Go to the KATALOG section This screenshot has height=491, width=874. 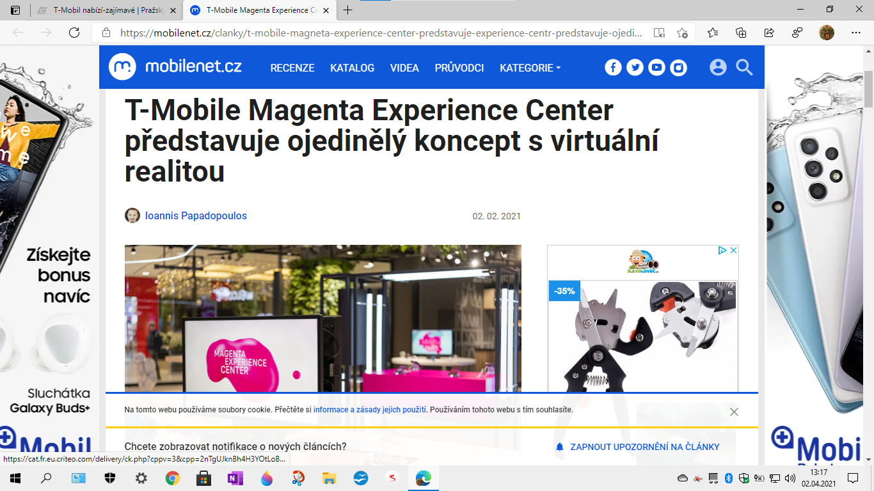click(x=352, y=68)
